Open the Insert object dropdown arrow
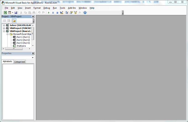The image size is (188, 122). pyautogui.click(x=12, y=13)
